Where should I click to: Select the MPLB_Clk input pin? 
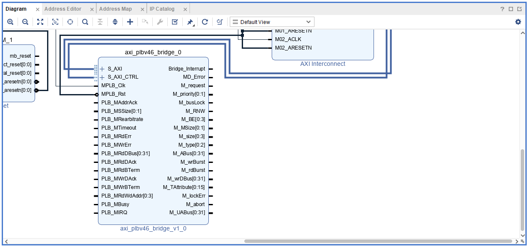coord(113,86)
